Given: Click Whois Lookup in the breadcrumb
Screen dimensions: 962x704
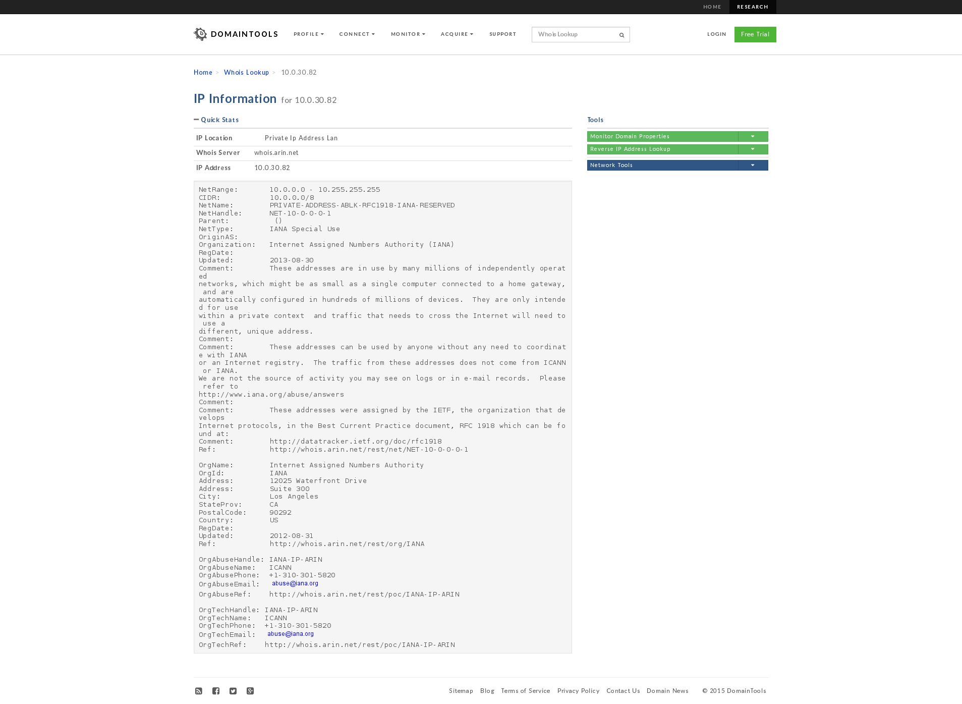Looking at the screenshot, I should pyautogui.click(x=246, y=72).
